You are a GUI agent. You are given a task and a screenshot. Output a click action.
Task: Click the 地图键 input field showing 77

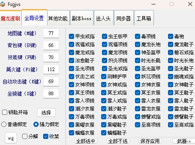(x=51, y=33)
